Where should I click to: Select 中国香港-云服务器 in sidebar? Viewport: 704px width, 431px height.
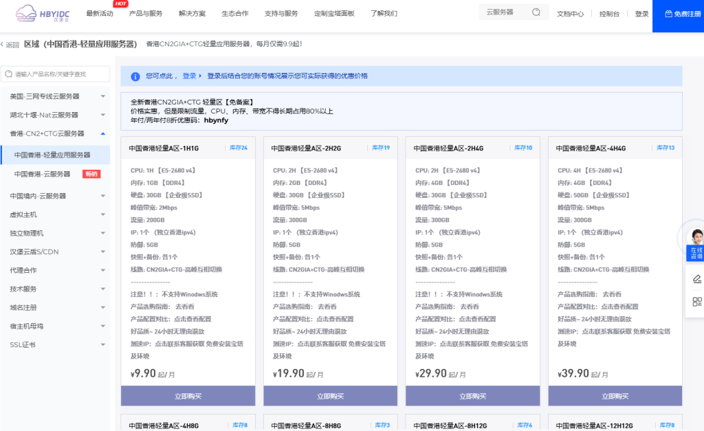pos(43,174)
